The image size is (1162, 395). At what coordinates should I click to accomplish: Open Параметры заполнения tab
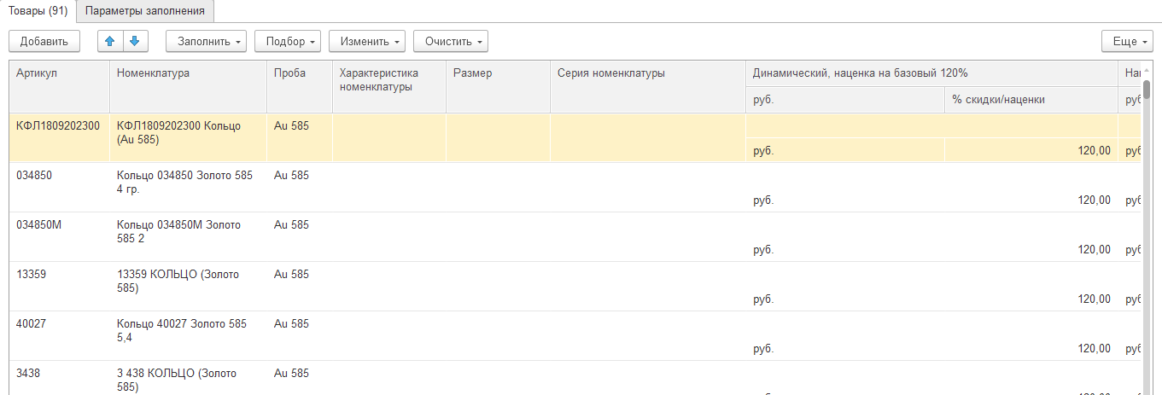pos(145,11)
